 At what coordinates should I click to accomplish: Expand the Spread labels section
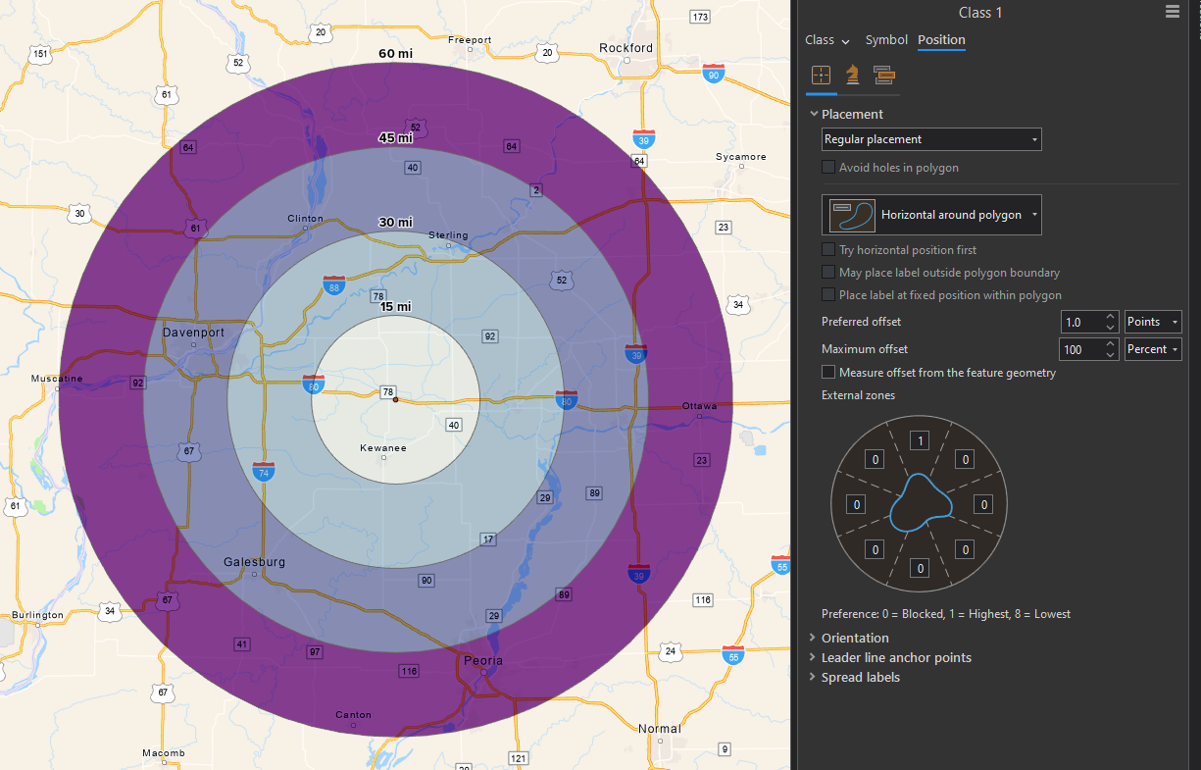click(813, 677)
